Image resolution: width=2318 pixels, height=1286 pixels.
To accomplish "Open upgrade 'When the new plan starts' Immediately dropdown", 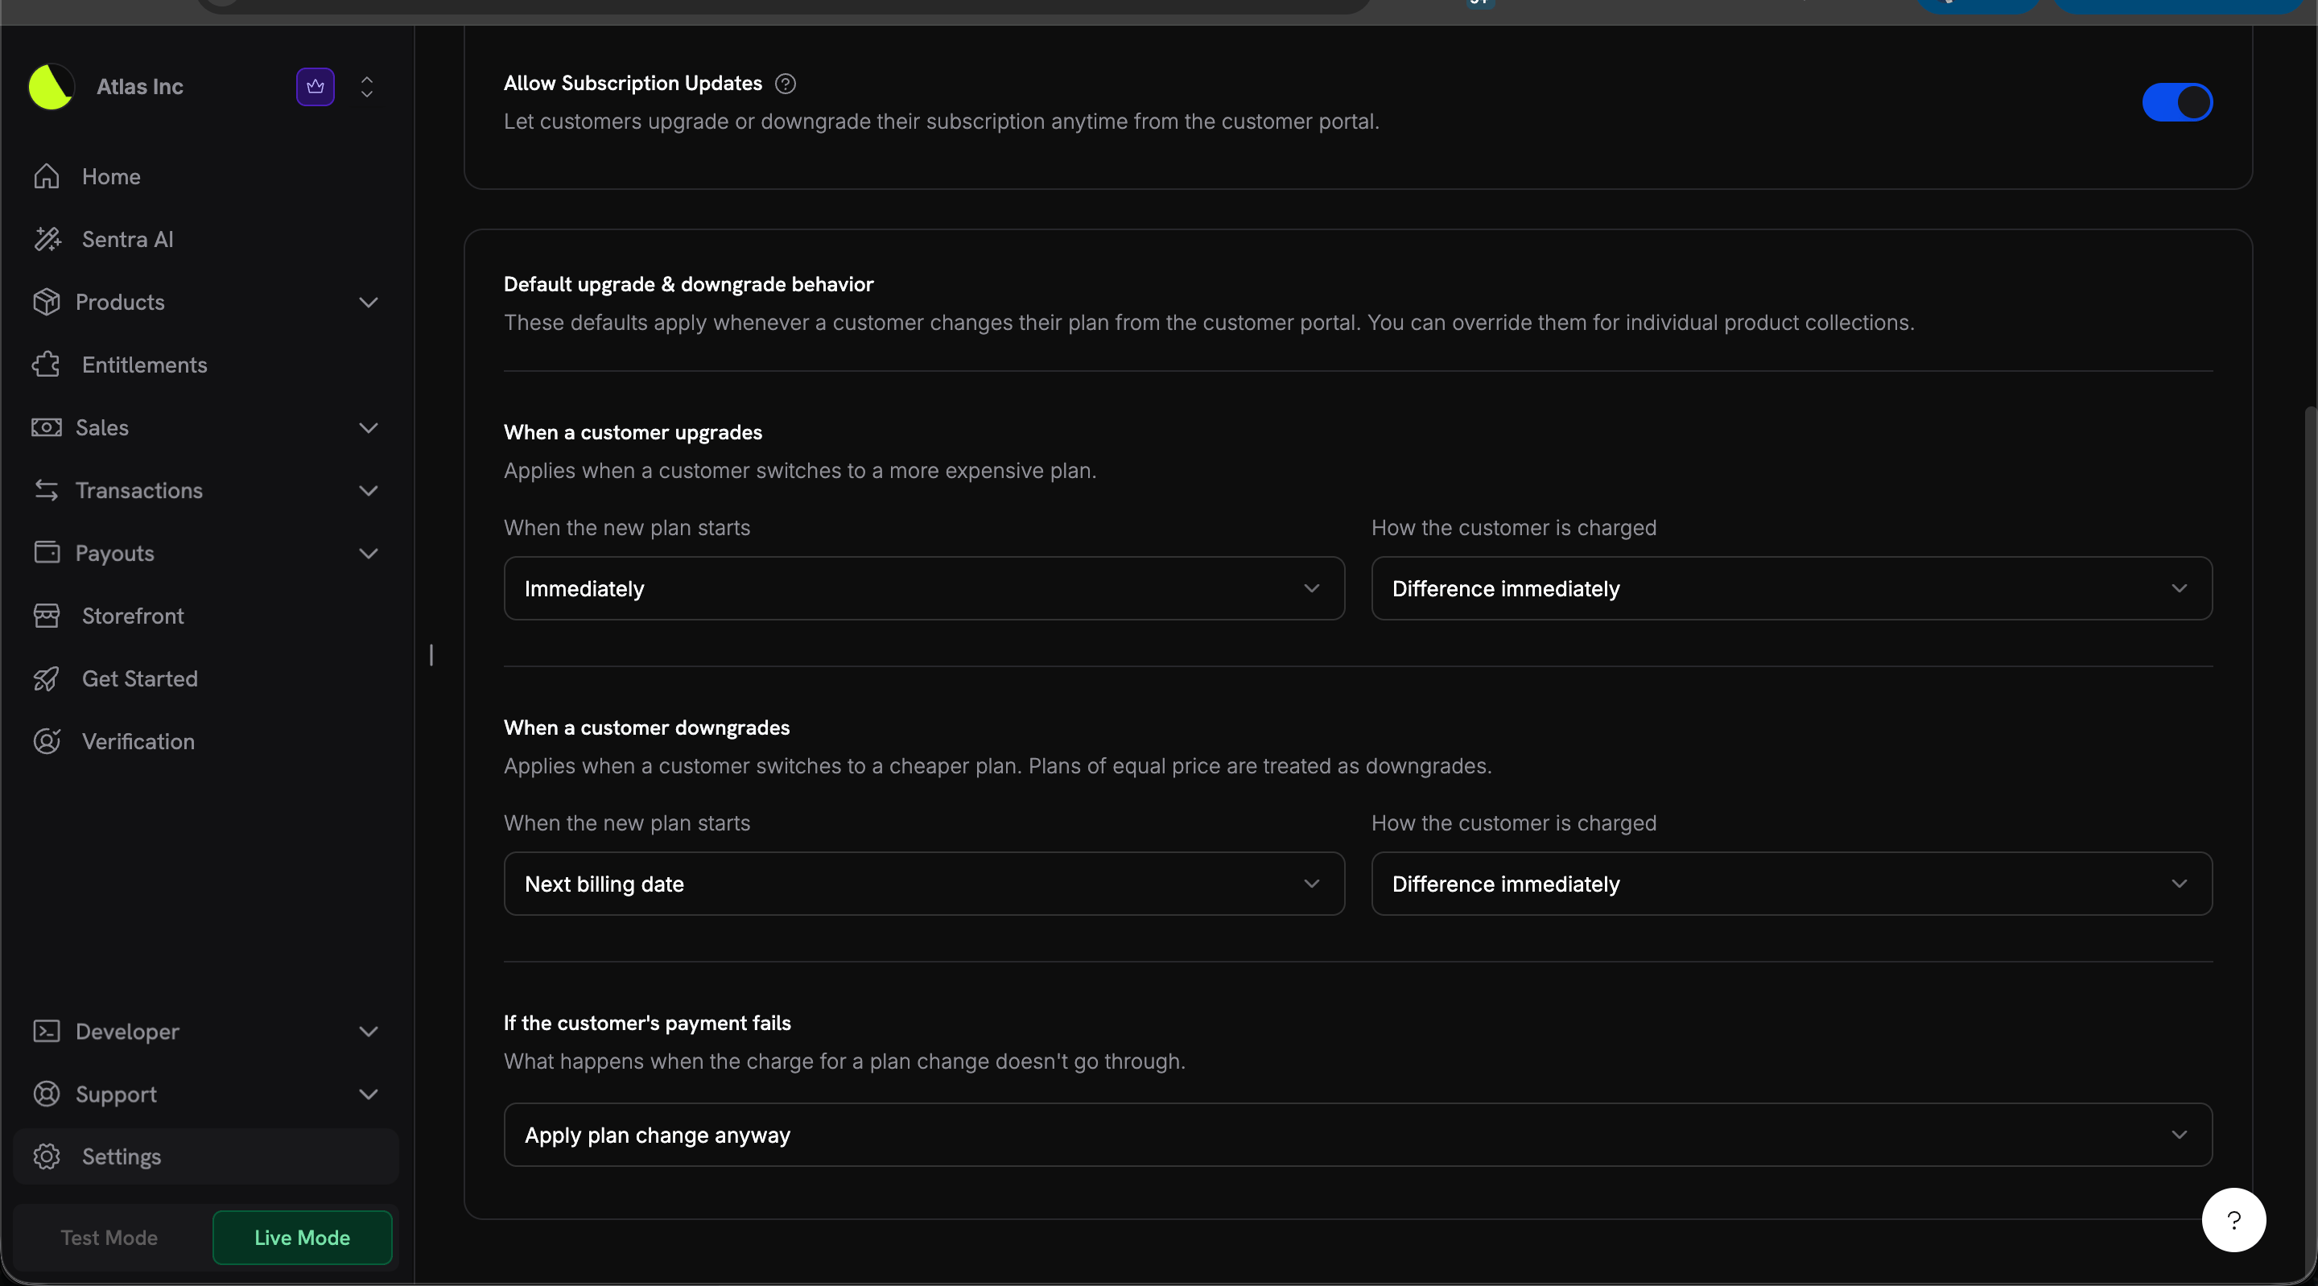I will click(924, 588).
